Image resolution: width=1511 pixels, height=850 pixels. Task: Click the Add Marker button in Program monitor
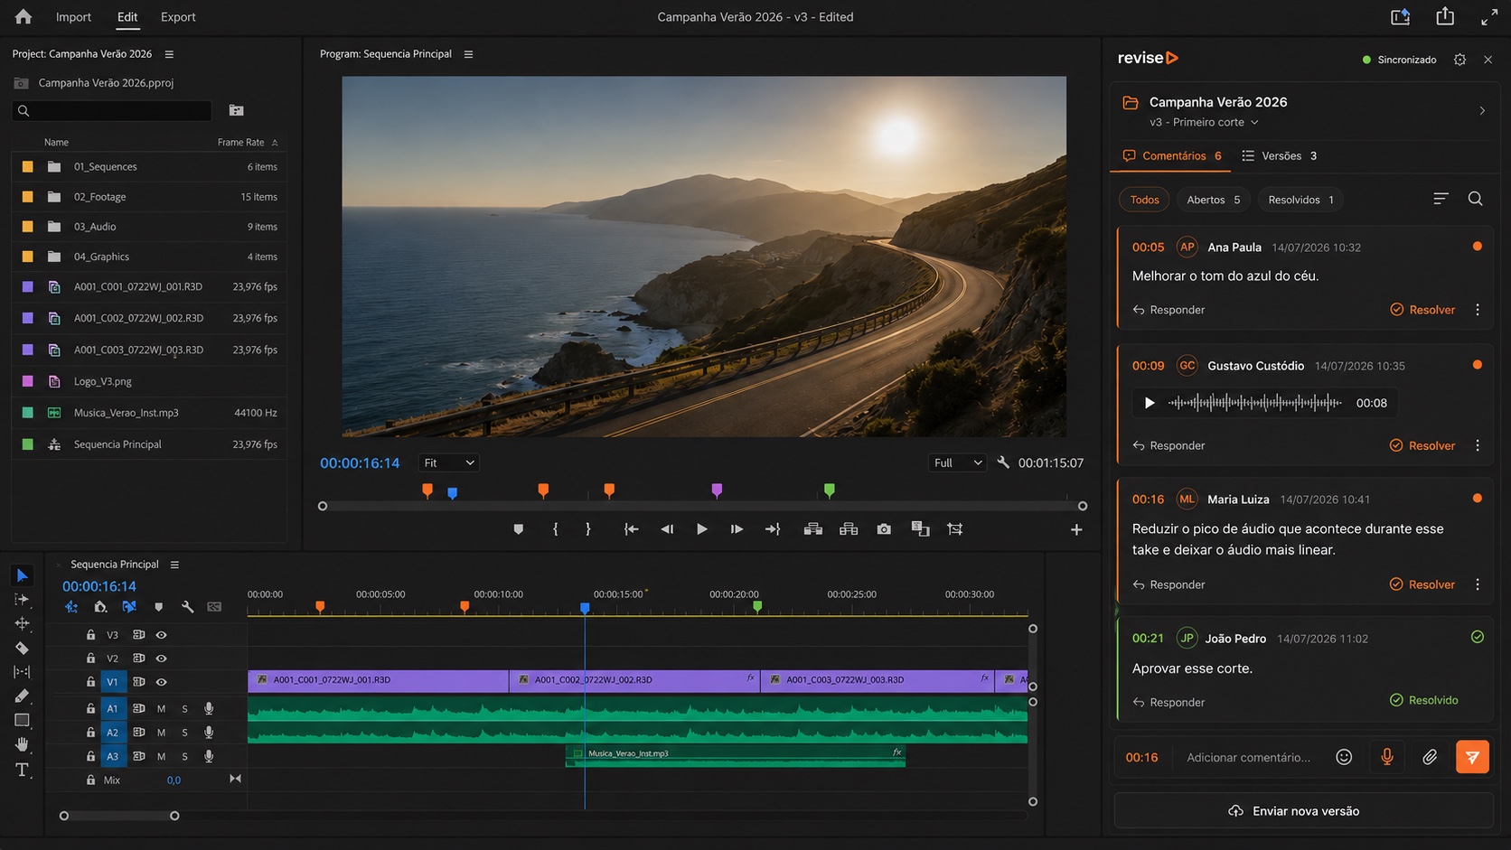point(518,529)
